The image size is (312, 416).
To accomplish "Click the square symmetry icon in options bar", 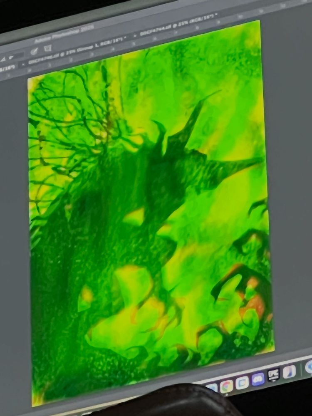I will point(48,48).
